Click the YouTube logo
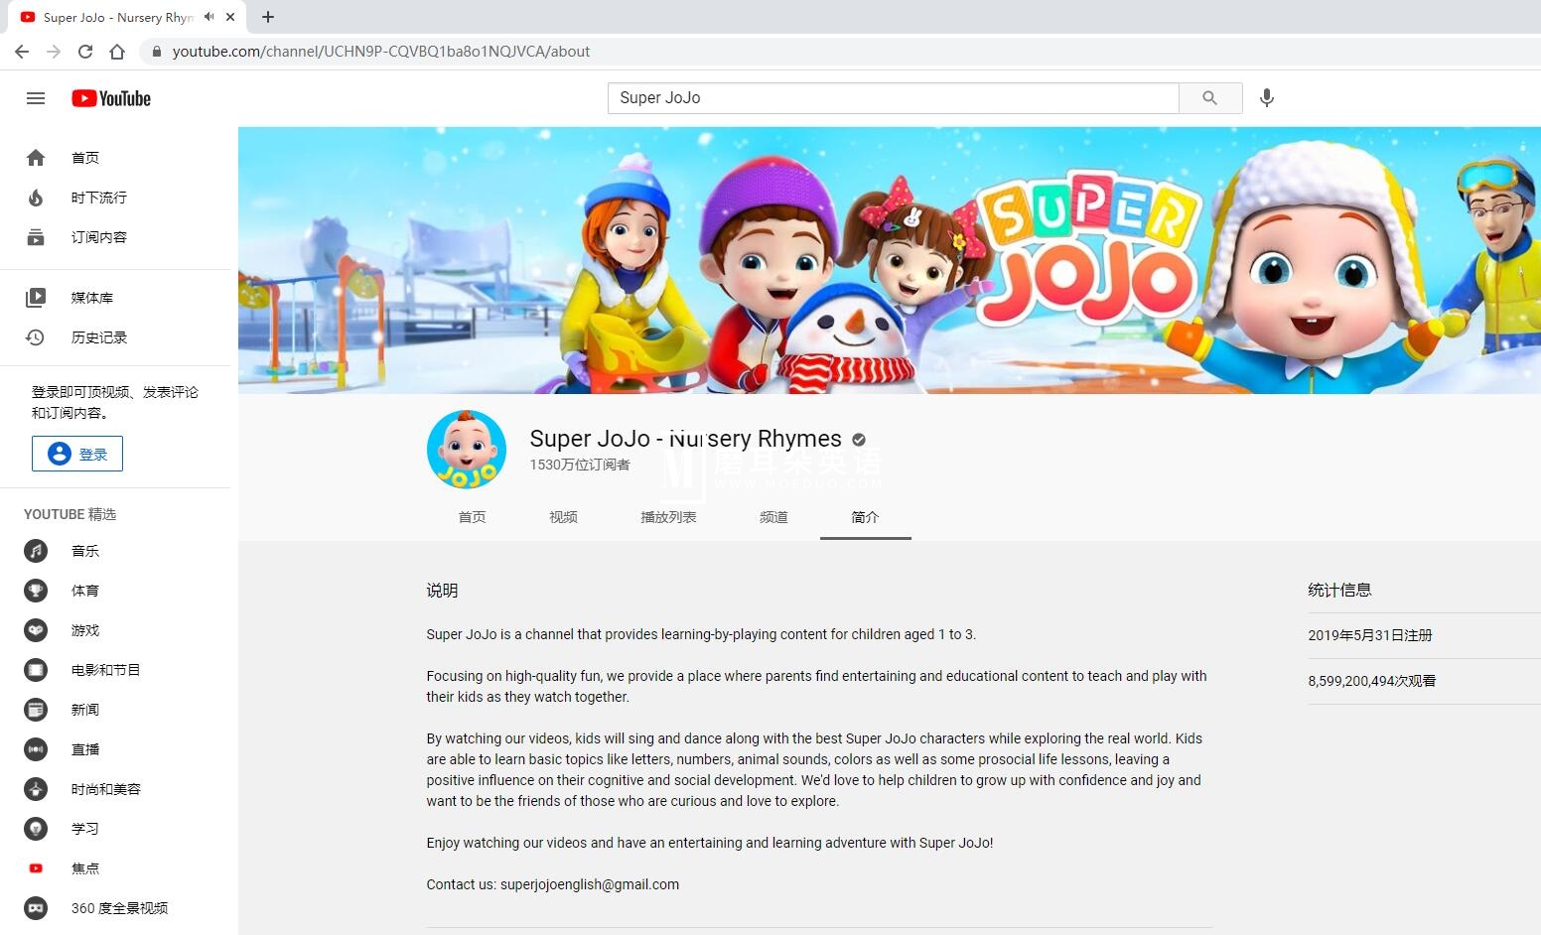Image resolution: width=1541 pixels, height=935 pixels. [111, 98]
